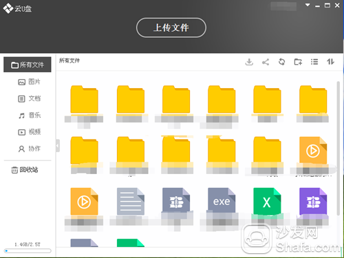
Task: Open the 协作 section
Action: 29,149
